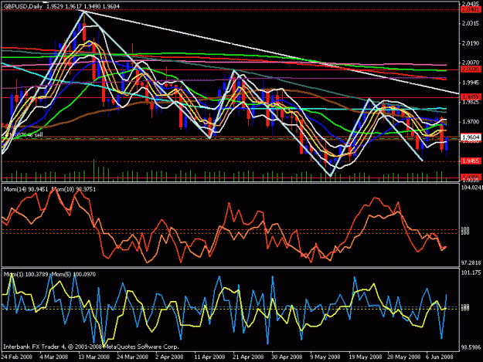Click the red 1.9455 price level tag

coord(471,161)
